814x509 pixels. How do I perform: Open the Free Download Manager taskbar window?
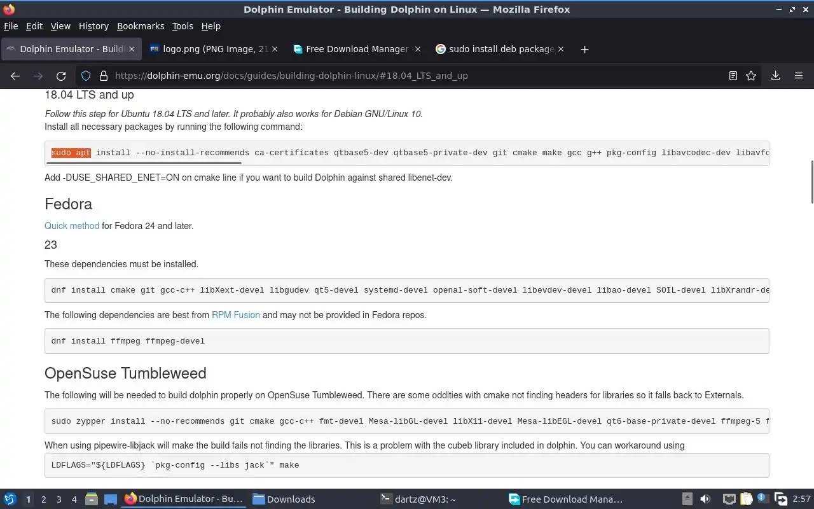566,499
